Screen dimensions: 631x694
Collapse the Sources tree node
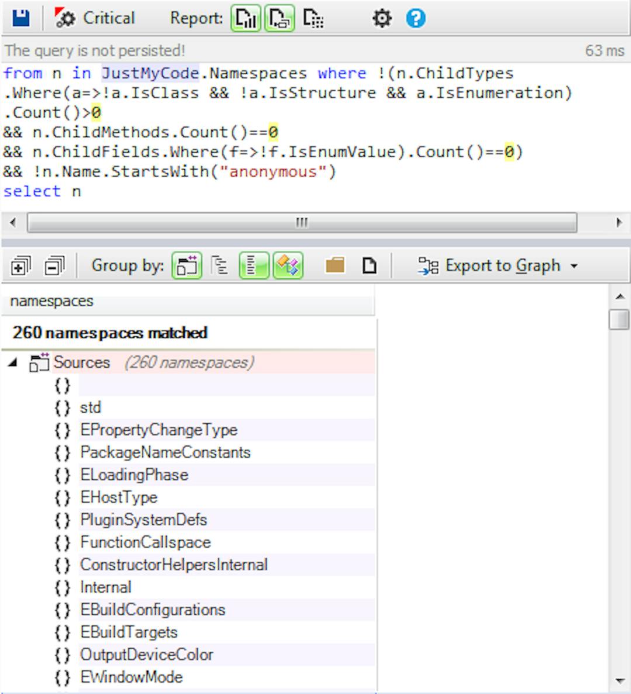[13, 363]
